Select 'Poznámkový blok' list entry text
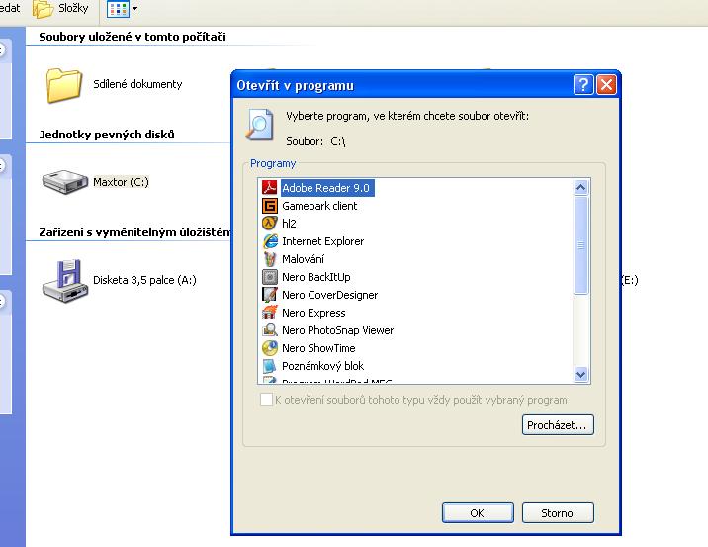This screenshot has width=708, height=547. click(x=322, y=366)
